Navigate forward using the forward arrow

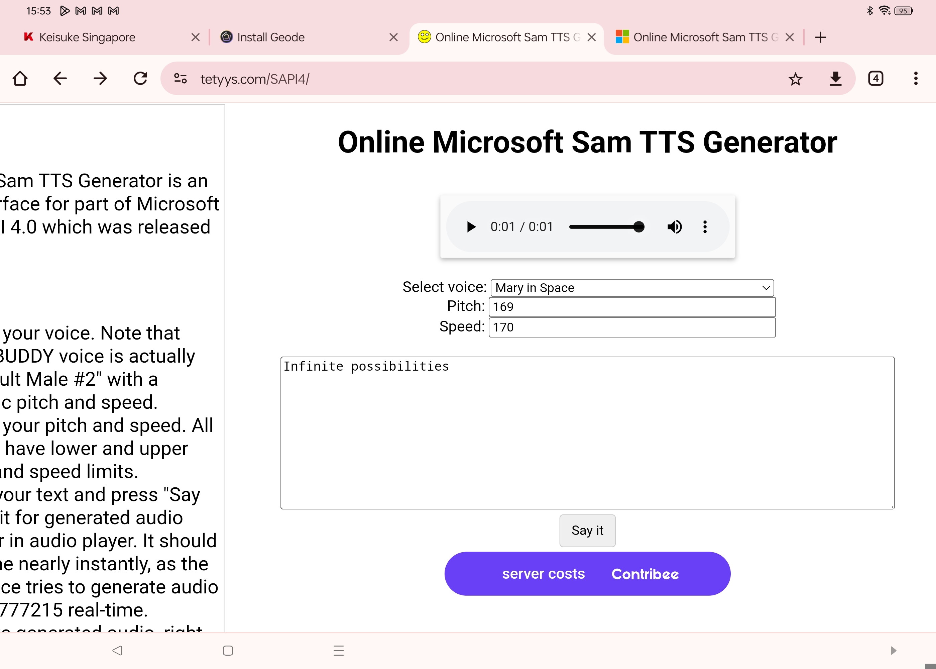(100, 78)
